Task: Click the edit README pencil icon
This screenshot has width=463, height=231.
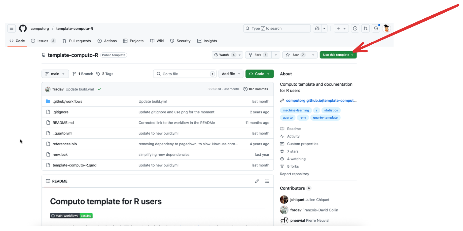Action: pos(257,181)
